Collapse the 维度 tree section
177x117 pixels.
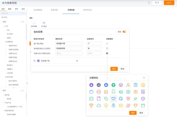click(2, 22)
